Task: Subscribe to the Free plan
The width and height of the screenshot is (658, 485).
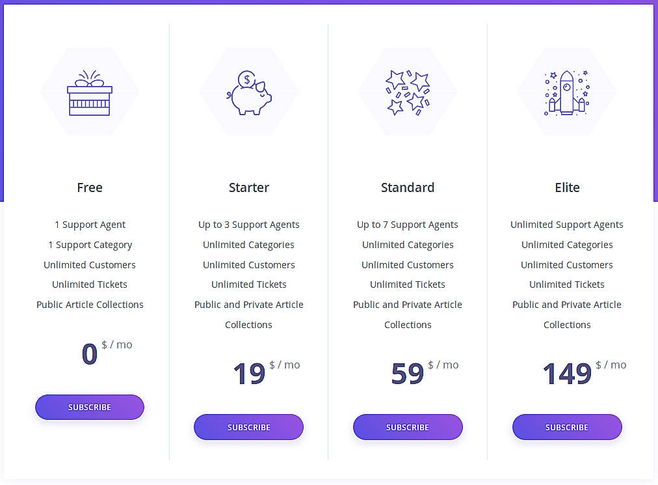Action: tap(90, 407)
